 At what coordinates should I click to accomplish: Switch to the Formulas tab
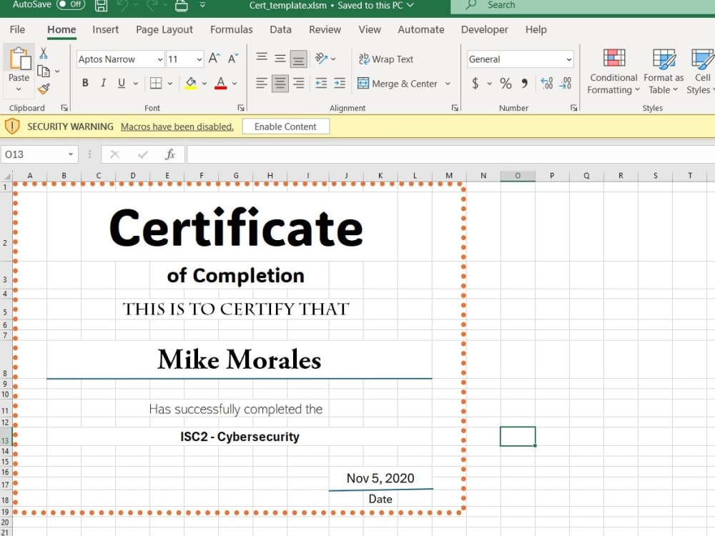pos(231,29)
